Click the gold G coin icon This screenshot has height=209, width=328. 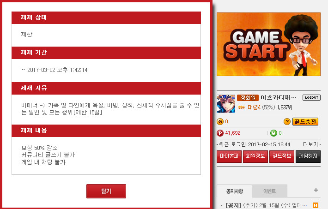(220, 121)
